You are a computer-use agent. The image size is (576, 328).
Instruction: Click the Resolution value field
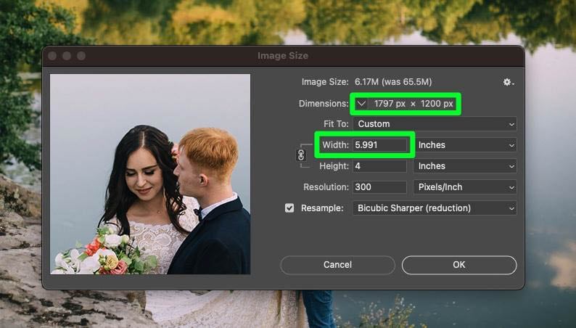click(x=379, y=187)
